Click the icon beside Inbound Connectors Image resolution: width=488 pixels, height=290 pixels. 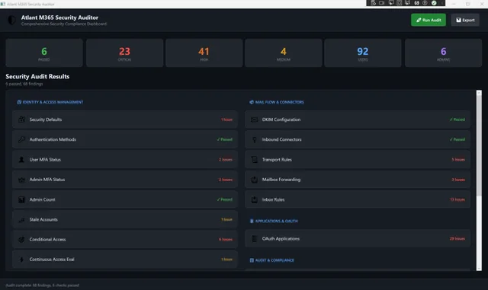[254, 139]
